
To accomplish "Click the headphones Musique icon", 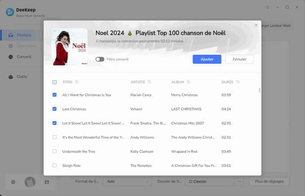I will point(11,35).
